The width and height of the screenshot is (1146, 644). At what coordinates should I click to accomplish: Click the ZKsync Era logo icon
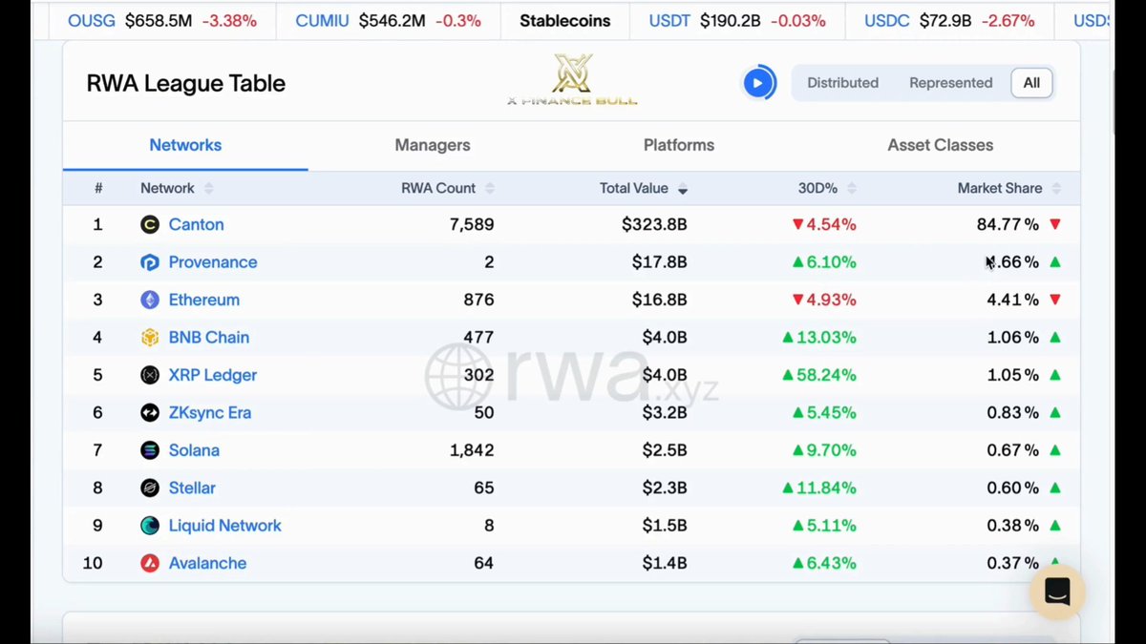pos(150,413)
